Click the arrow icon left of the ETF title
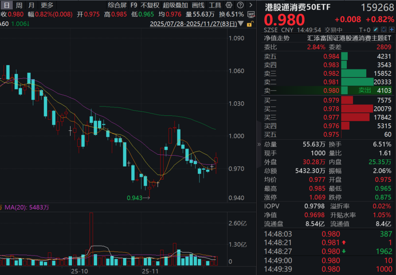The width and height of the screenshot is (396, 275). [251, 6]
